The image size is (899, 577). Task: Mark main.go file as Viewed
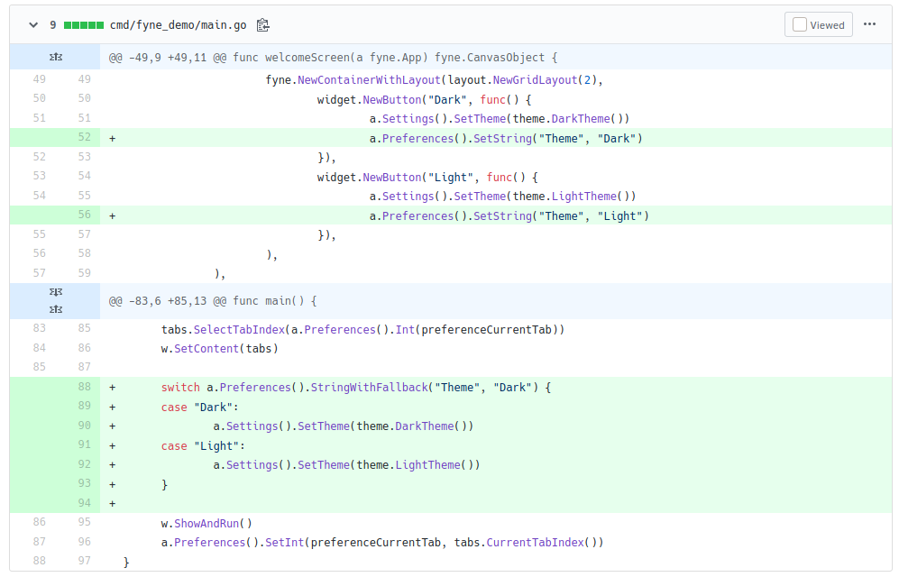point(818,24)
